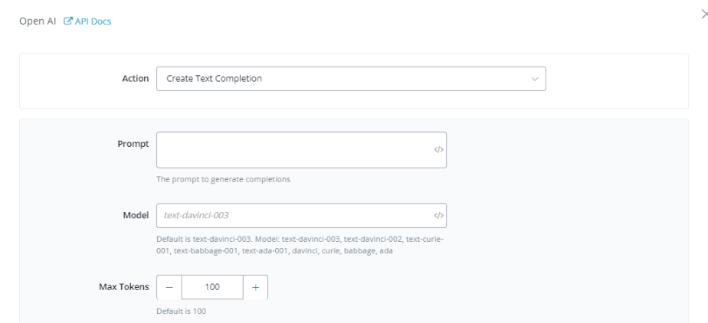Select the Max Tokens value field showing 100
This screenshot has height=323, width=708.
click(212, 286)
